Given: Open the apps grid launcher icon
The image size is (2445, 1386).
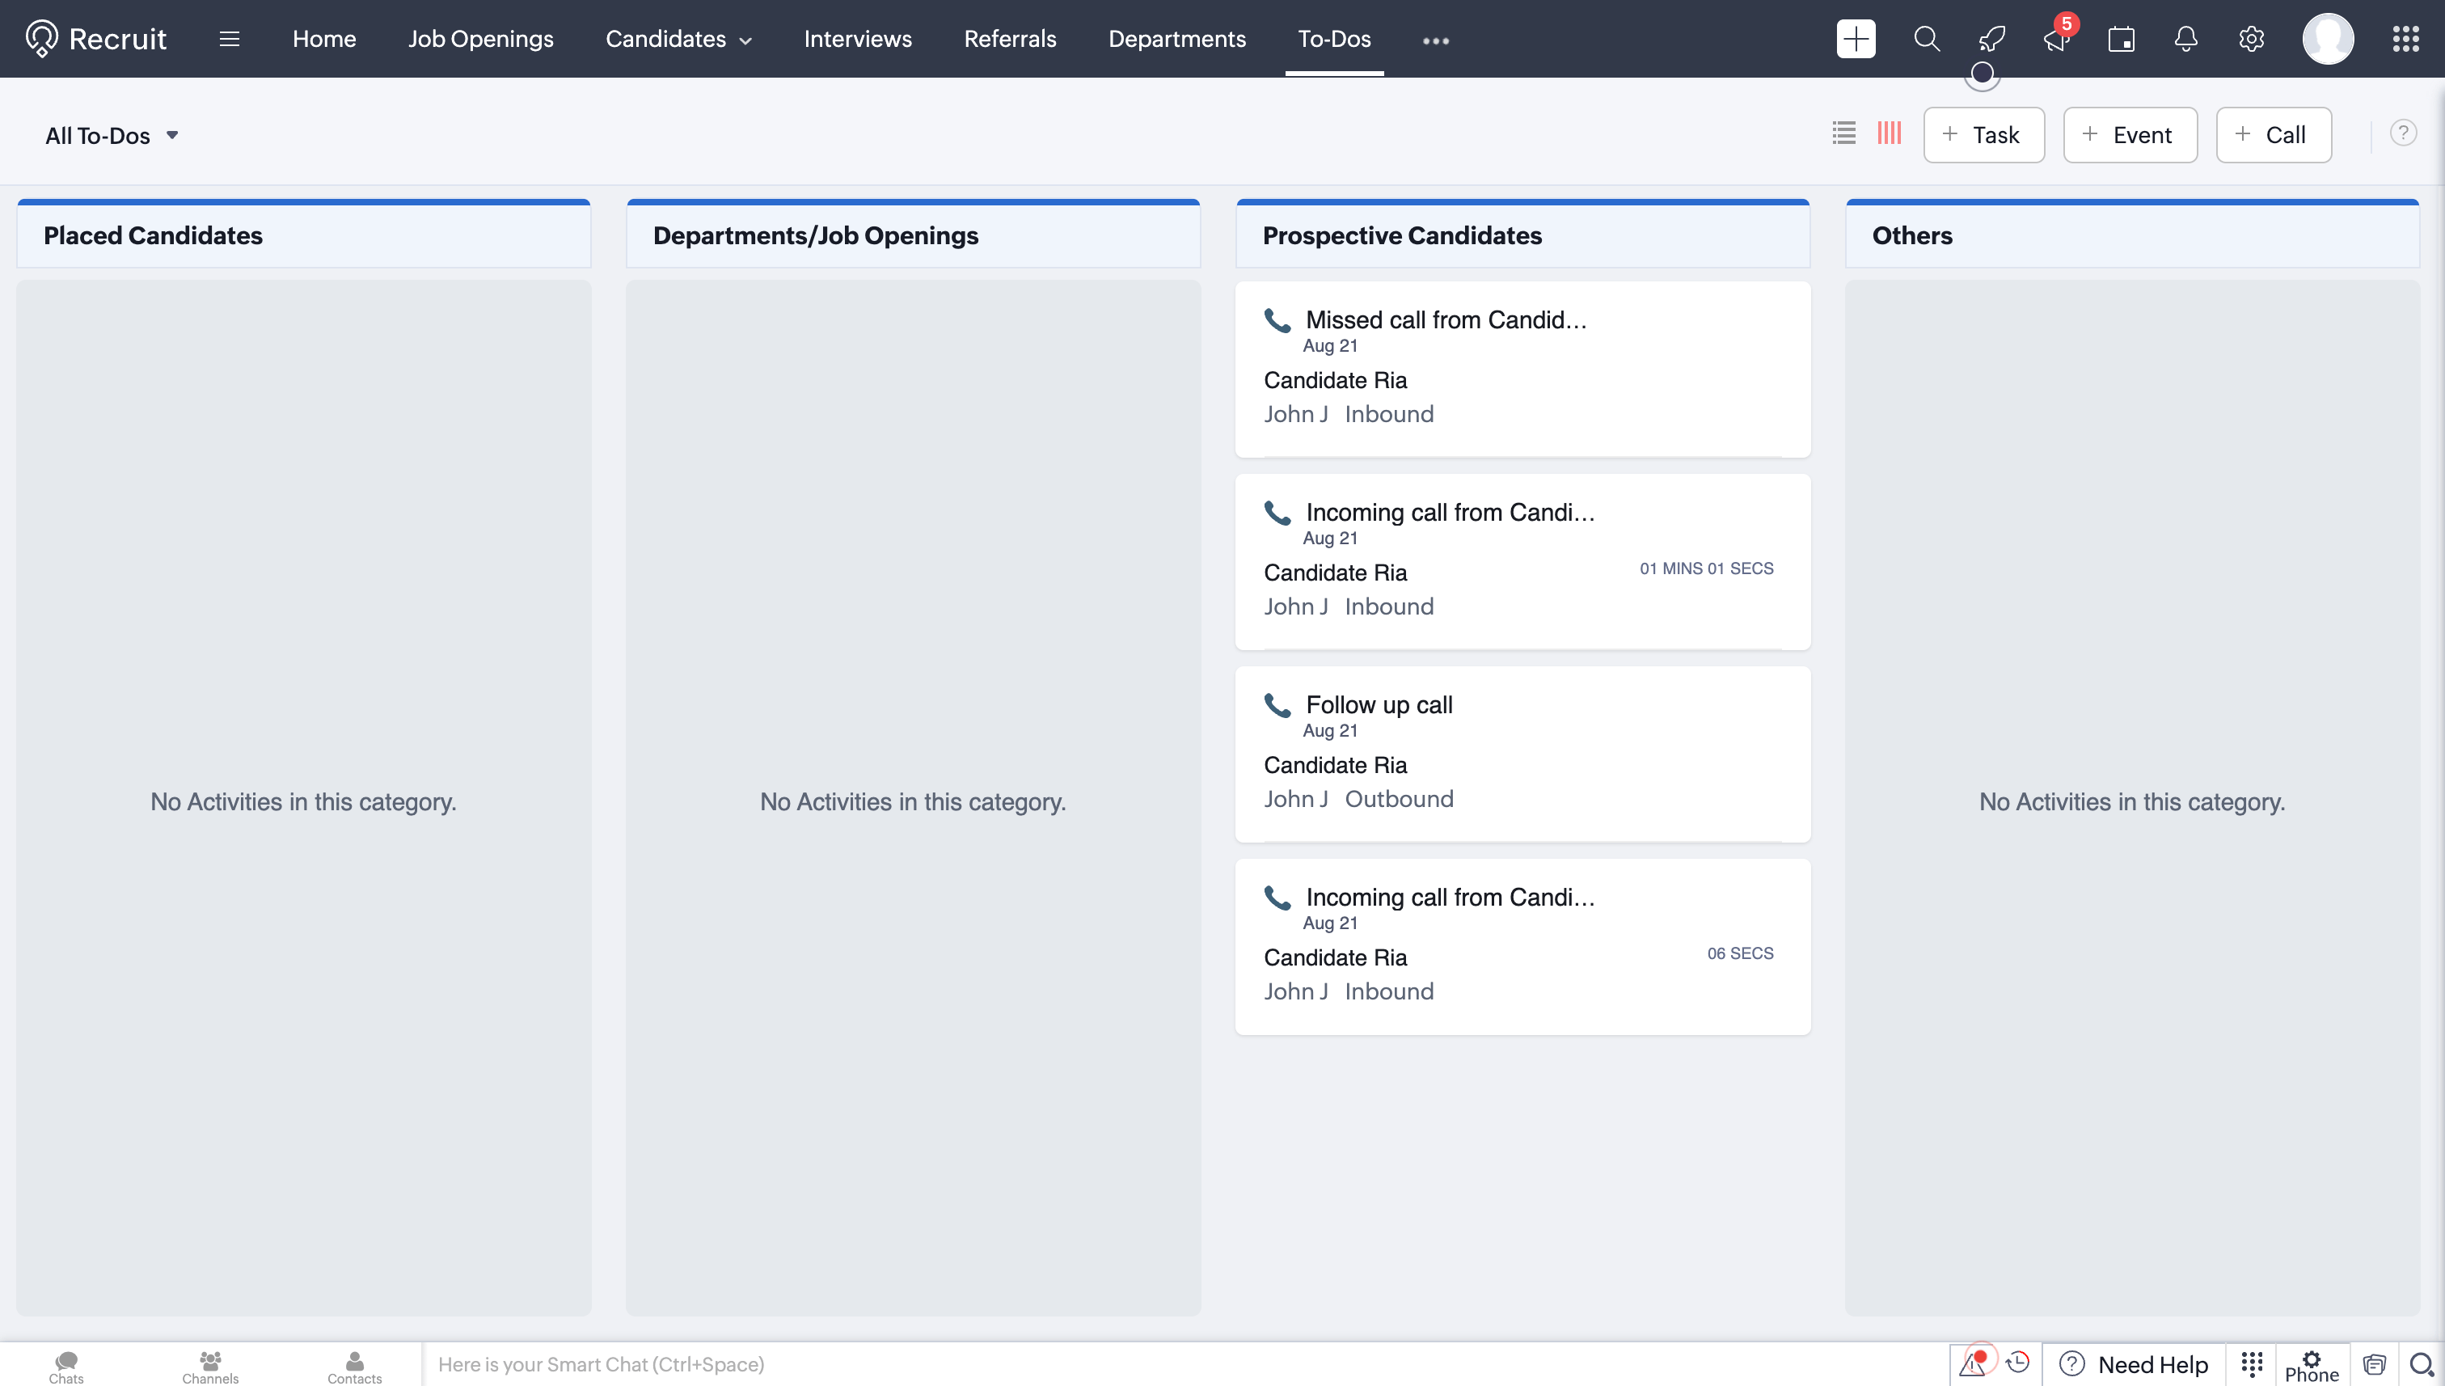Looking at the screenshot, I should [2405, 39].
